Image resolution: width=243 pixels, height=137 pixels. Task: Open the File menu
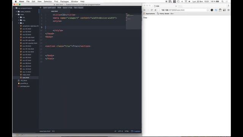click(28, 2)
